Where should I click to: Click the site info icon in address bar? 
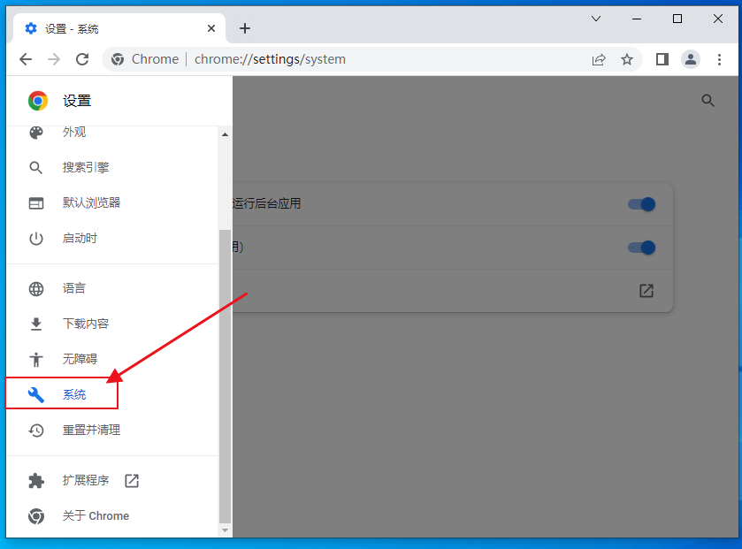(118, 59)
